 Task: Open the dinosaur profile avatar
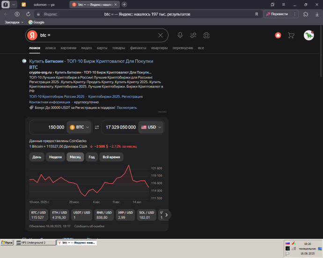(308, 36)
